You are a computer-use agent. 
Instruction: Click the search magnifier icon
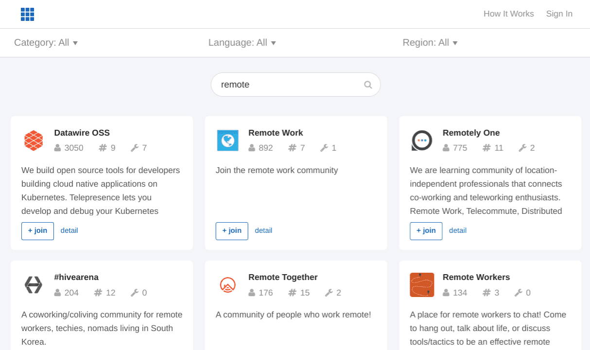tap(368, 85)
